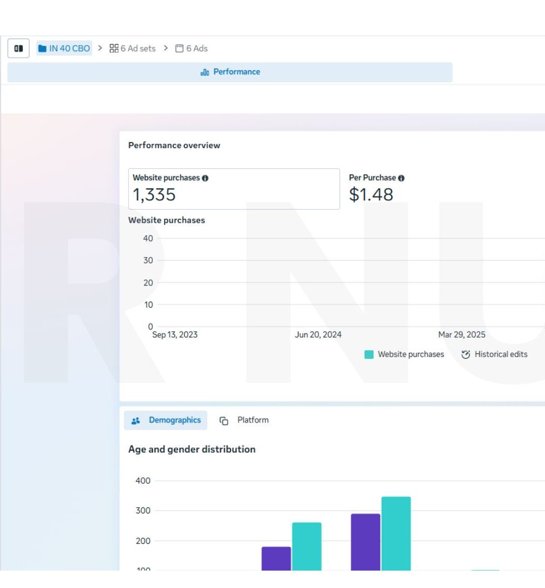This screenshot has width=545, height=588.
Task: Click the Performance bar chart icon
Action: pos(205,72)
